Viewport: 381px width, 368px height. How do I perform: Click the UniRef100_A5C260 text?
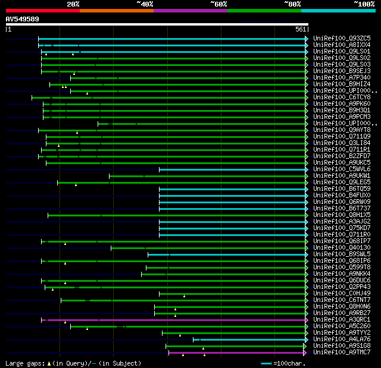click(342, 326)
